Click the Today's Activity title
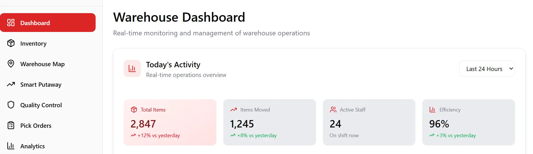The height and width of the screenshot is (154, 533). click(173, 65)
